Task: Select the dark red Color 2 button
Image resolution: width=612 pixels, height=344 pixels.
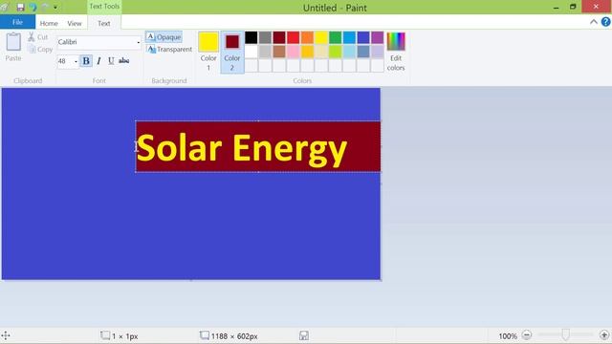Action: pos(231,52)
